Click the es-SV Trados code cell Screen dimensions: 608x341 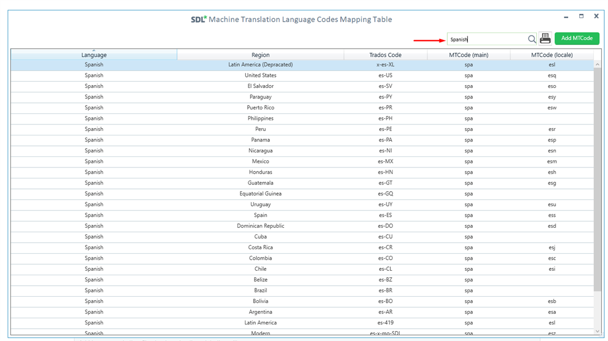click(385, 86)
